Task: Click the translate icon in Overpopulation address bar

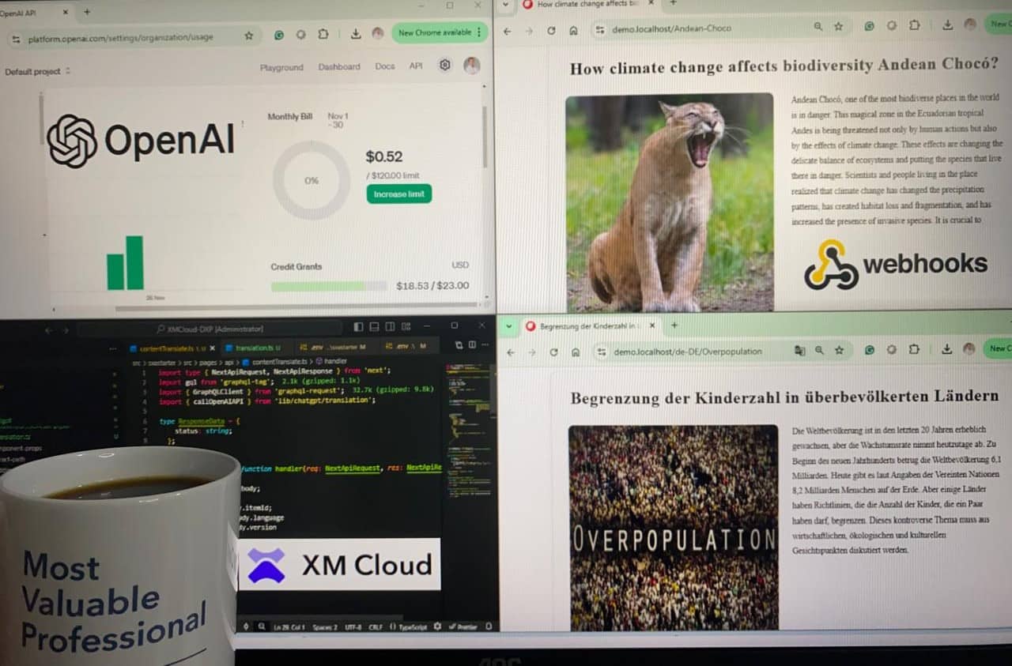Action: (x=799, y=350)
